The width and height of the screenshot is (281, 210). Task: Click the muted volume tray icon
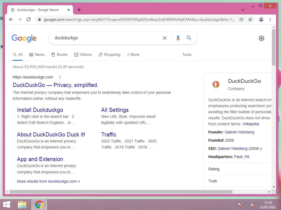click(x=253, y=205)
